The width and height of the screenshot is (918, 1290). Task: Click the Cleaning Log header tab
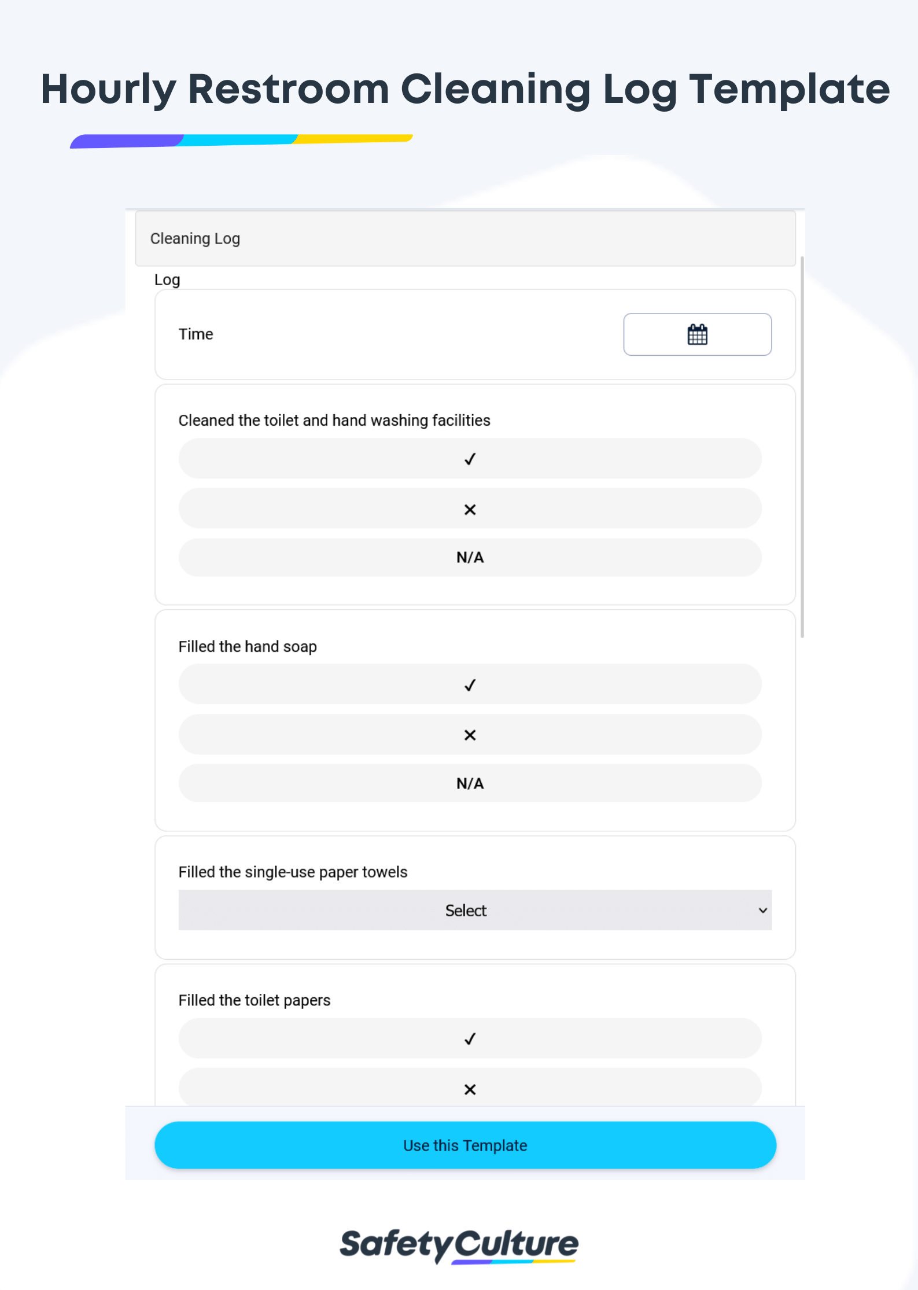pyautogui.click(x=195, y=238)
